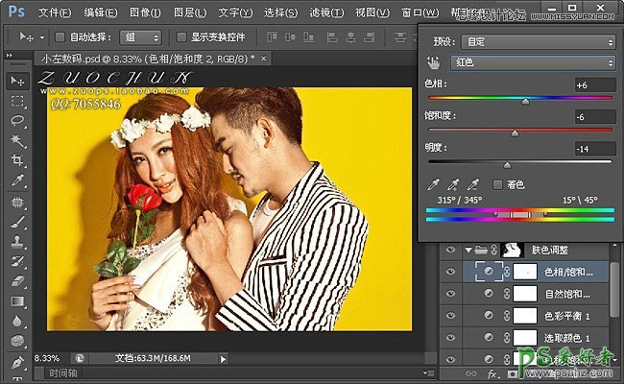Screen dimensions: 624x384
Task: Select the Rectangular Marquee tool
Action: point(17,101)
